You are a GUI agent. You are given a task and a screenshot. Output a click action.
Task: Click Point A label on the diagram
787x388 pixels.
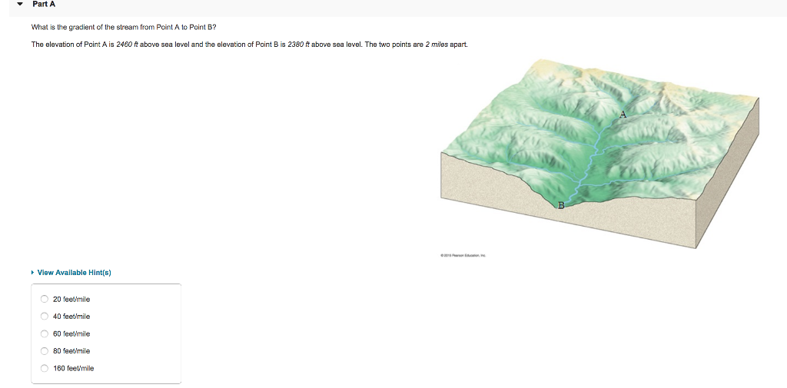623,114
